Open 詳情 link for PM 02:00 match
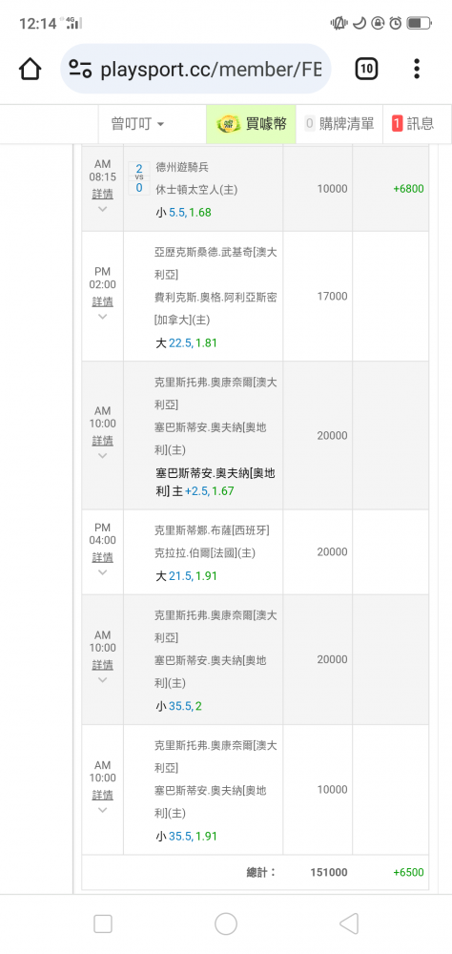The image size is (452, 954). [102, 301]
